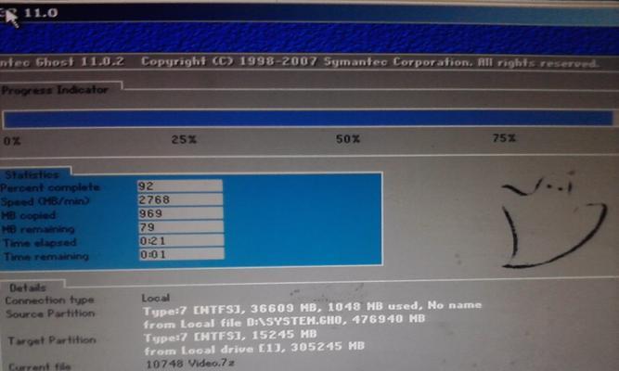Select the Time elapsed value 0:21
Image resolution: width=619 pixels, height=371 pixels.
coord(181,241)
